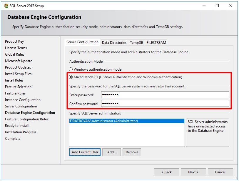Remove the selected SQL Server administrator

(x=132, y=152)
